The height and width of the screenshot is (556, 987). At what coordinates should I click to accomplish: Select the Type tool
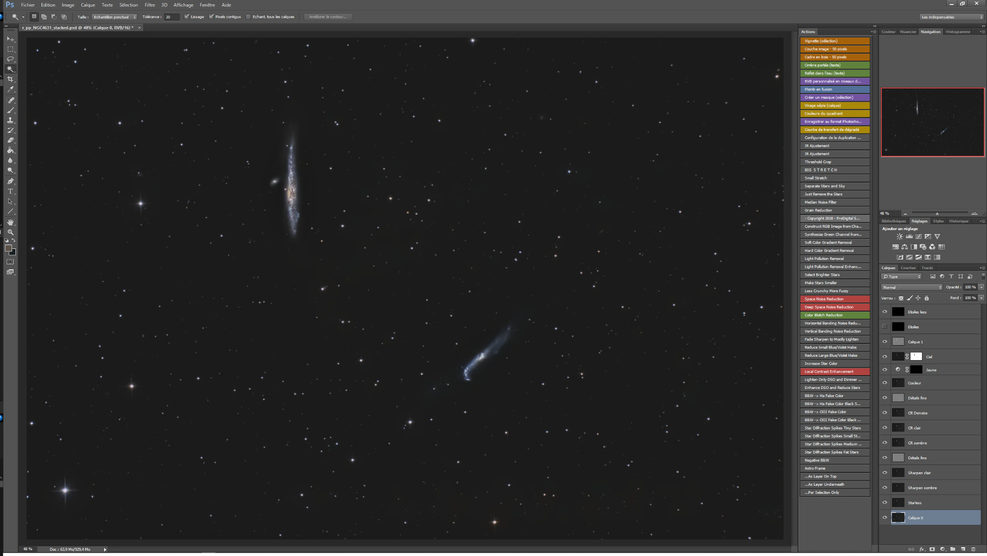tap(10, 192)
